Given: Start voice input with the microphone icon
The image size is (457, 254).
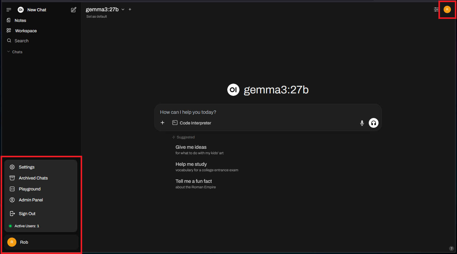Looking at the screenshot, I should (x=362, y=123).
